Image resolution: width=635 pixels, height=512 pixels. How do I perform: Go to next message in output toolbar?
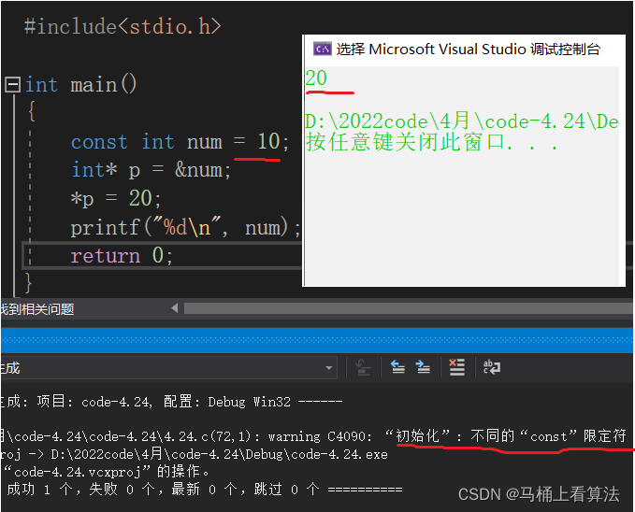pos(423,367)
